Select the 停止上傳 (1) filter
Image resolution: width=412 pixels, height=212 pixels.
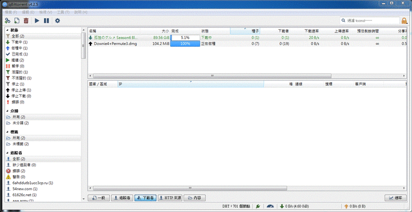pos(43,90)
